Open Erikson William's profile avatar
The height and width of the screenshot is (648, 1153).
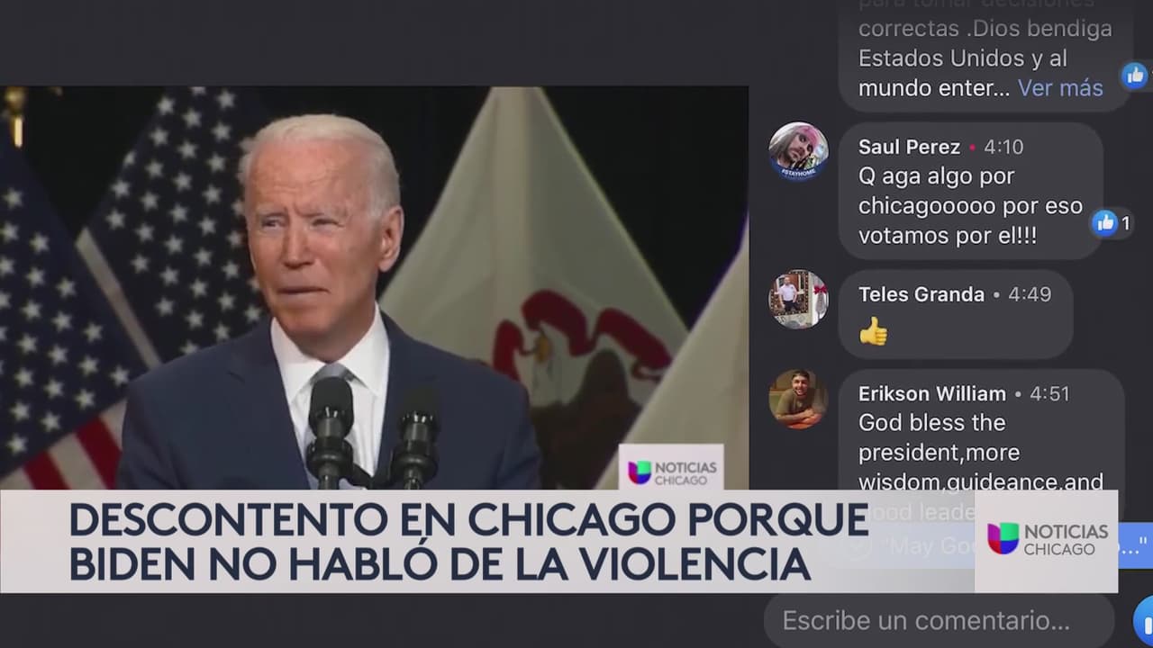[798, 399]
